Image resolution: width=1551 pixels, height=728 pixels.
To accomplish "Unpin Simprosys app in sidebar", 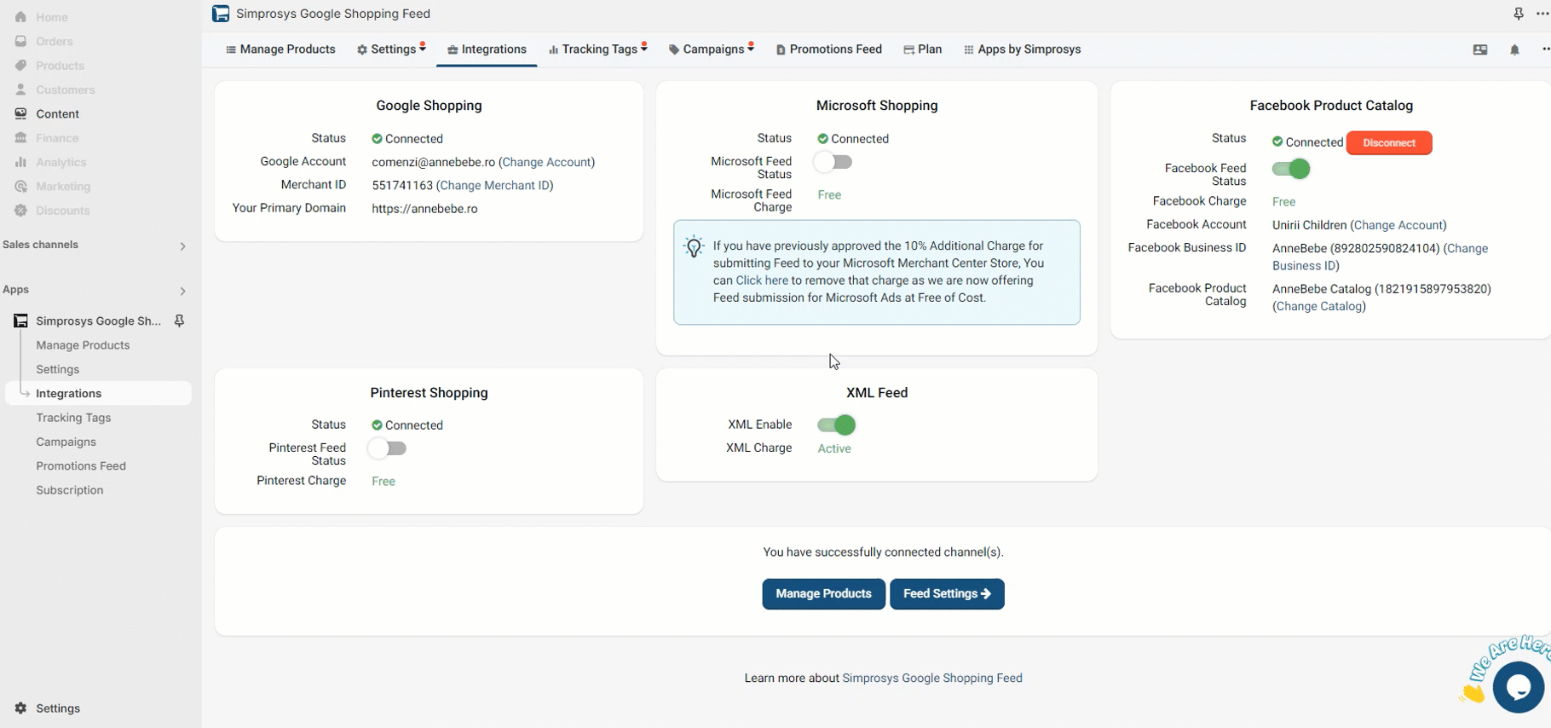I will pos(180,321).
